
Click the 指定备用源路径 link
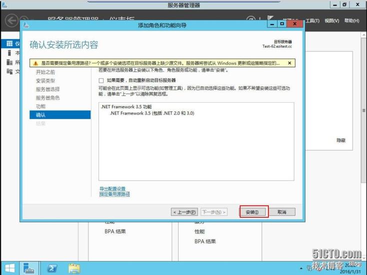(114, 194)
